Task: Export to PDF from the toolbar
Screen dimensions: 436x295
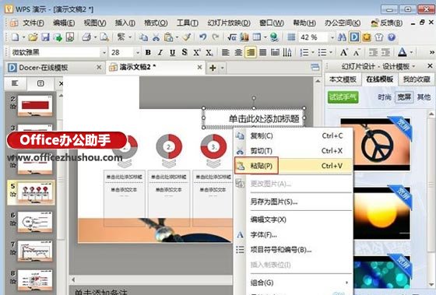Action: click(x=70, y=37)
